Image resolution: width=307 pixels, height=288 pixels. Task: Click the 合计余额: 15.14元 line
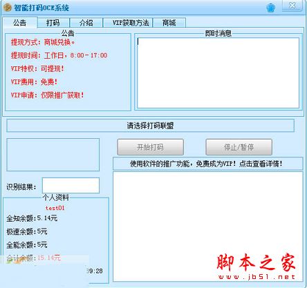(x=33, y=258)
